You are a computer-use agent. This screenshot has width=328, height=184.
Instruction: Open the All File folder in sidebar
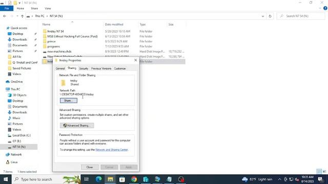pos(17,57)
